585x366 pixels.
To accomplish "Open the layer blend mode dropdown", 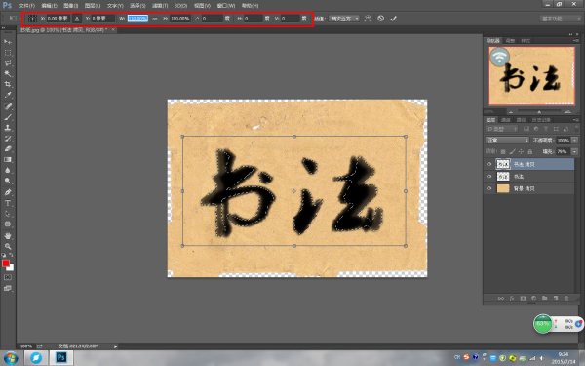I will point(507,140).
